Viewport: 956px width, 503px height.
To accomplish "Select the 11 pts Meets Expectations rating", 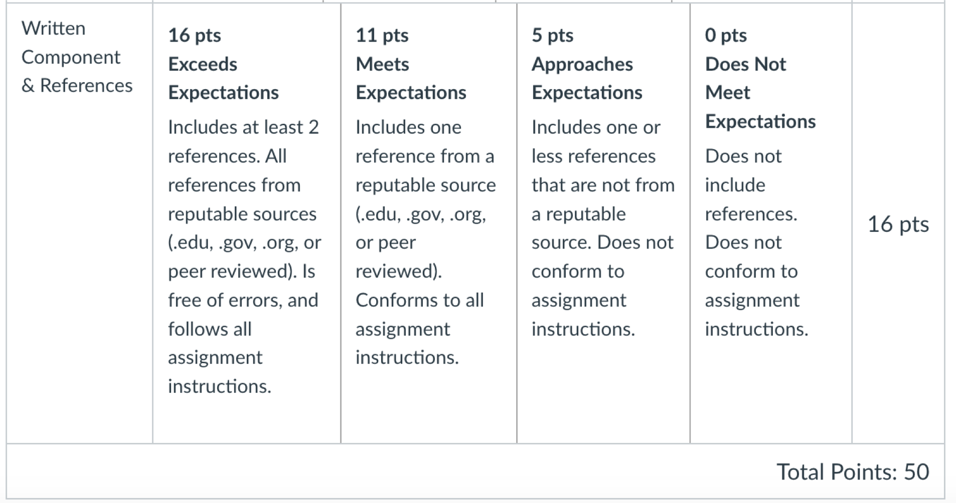I will tap(429, 223).
